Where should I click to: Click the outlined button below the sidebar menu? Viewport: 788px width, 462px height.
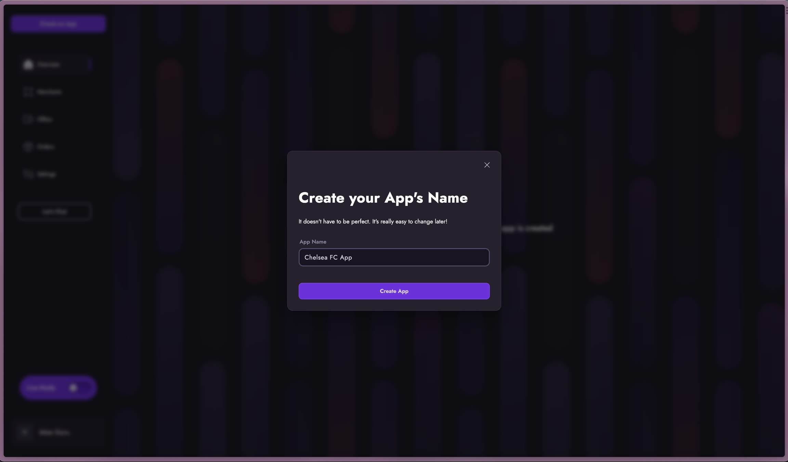point(55,212)
